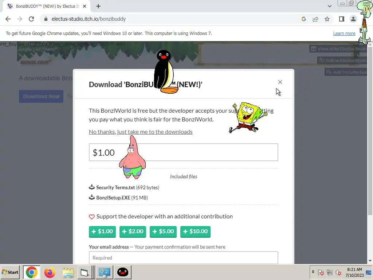Open the tab search chevron
This screenshot has height=280, width=373.
(329, 6)
